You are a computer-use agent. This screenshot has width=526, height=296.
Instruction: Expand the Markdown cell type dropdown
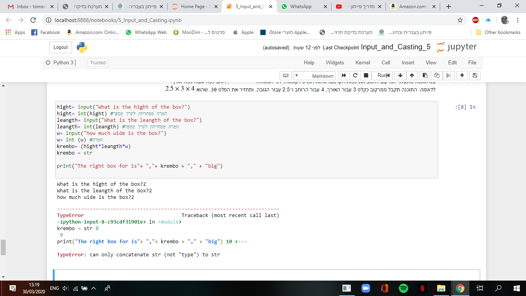[x=314, y=76]
